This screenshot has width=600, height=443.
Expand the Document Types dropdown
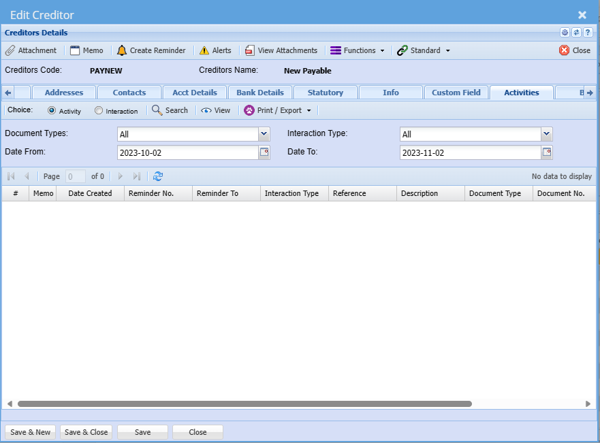[x=264, y=134]
